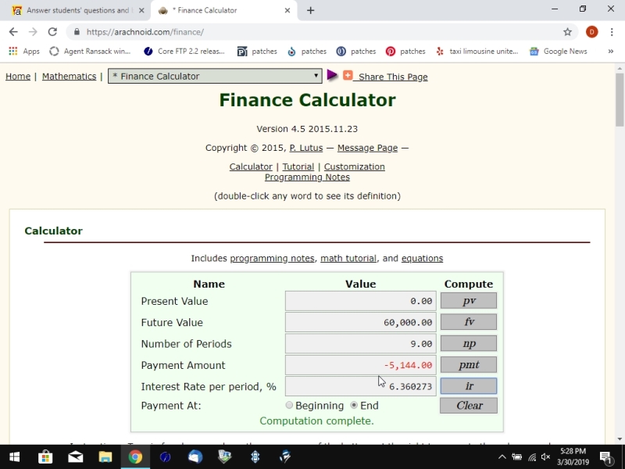
Task: Click the muted volume tray icon
Action: pyautogui.click(x=545, y=457)
